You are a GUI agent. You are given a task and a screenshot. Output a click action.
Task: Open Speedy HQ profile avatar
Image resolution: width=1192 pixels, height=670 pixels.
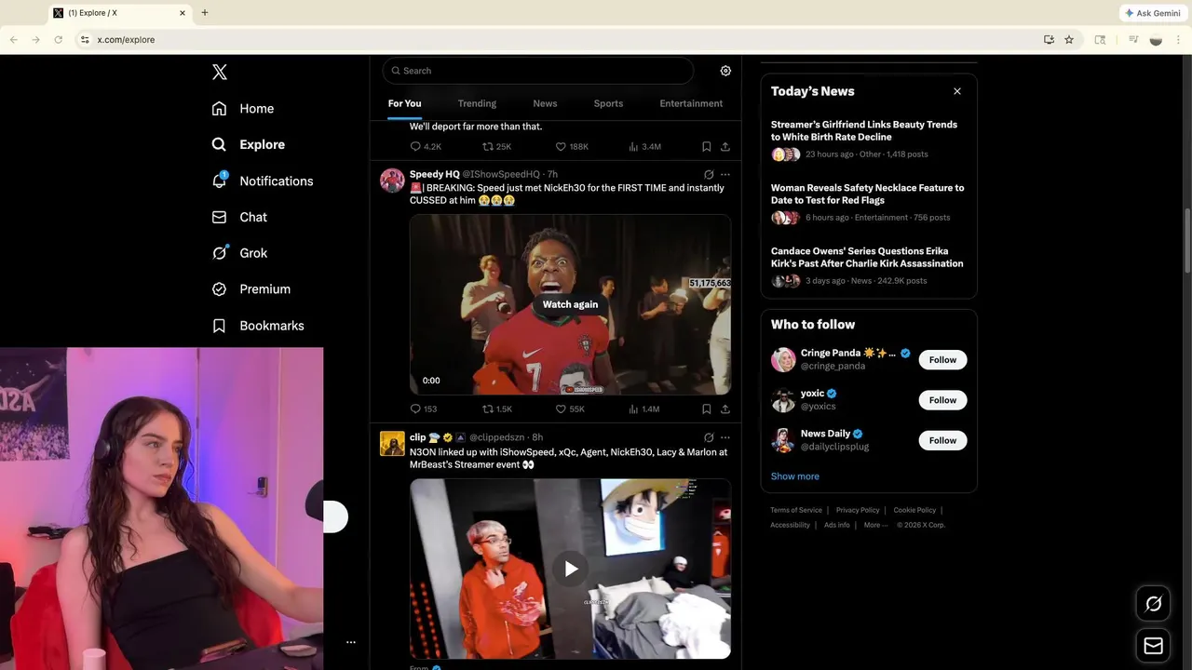click(392, 181)
